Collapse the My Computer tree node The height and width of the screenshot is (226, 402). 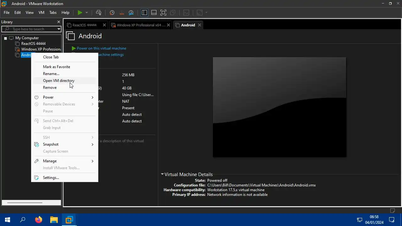coord(5,38)
